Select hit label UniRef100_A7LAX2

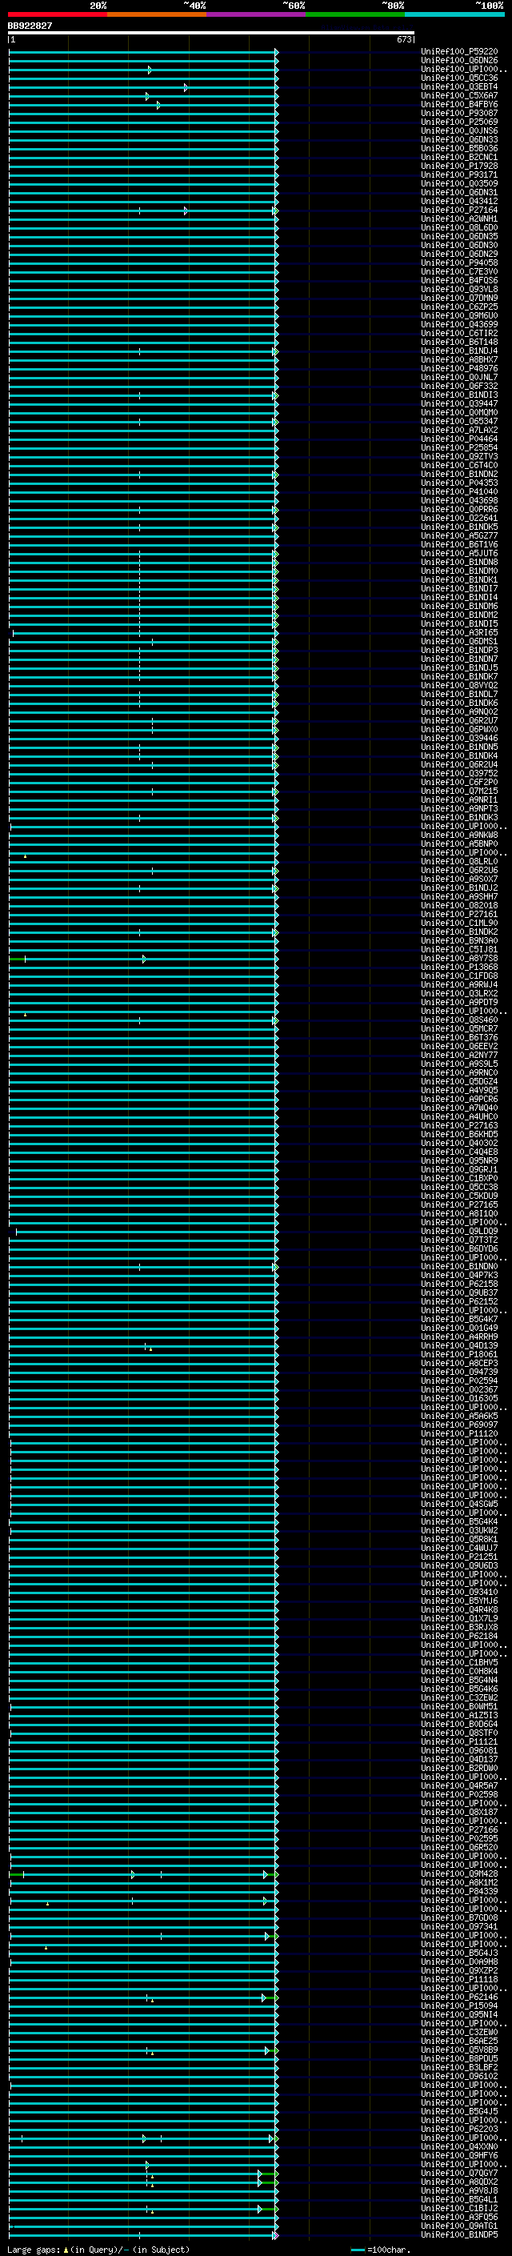pos(459,430)
